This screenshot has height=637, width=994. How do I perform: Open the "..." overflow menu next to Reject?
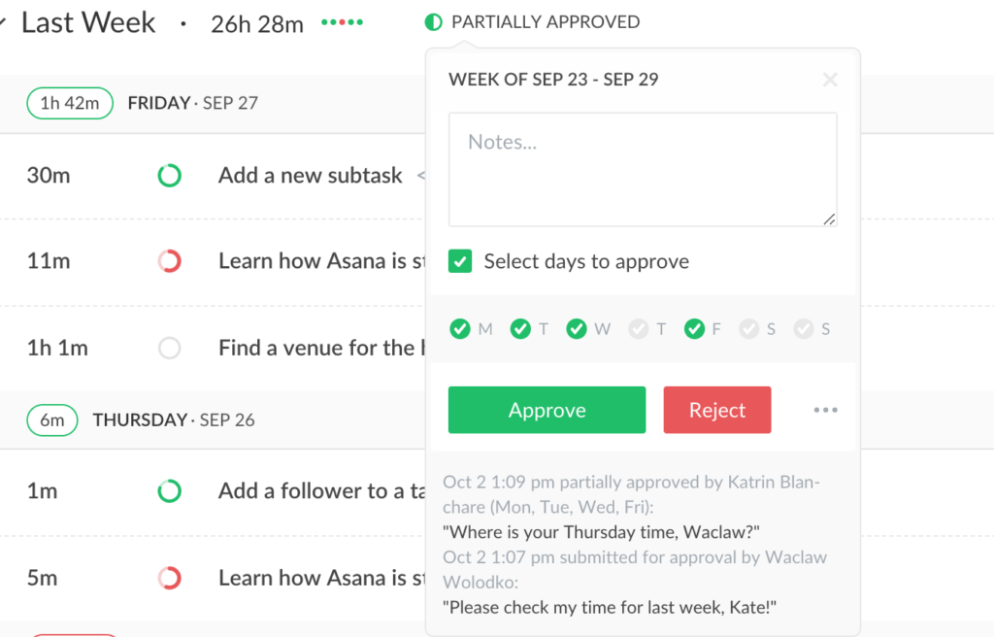point(824,410)
